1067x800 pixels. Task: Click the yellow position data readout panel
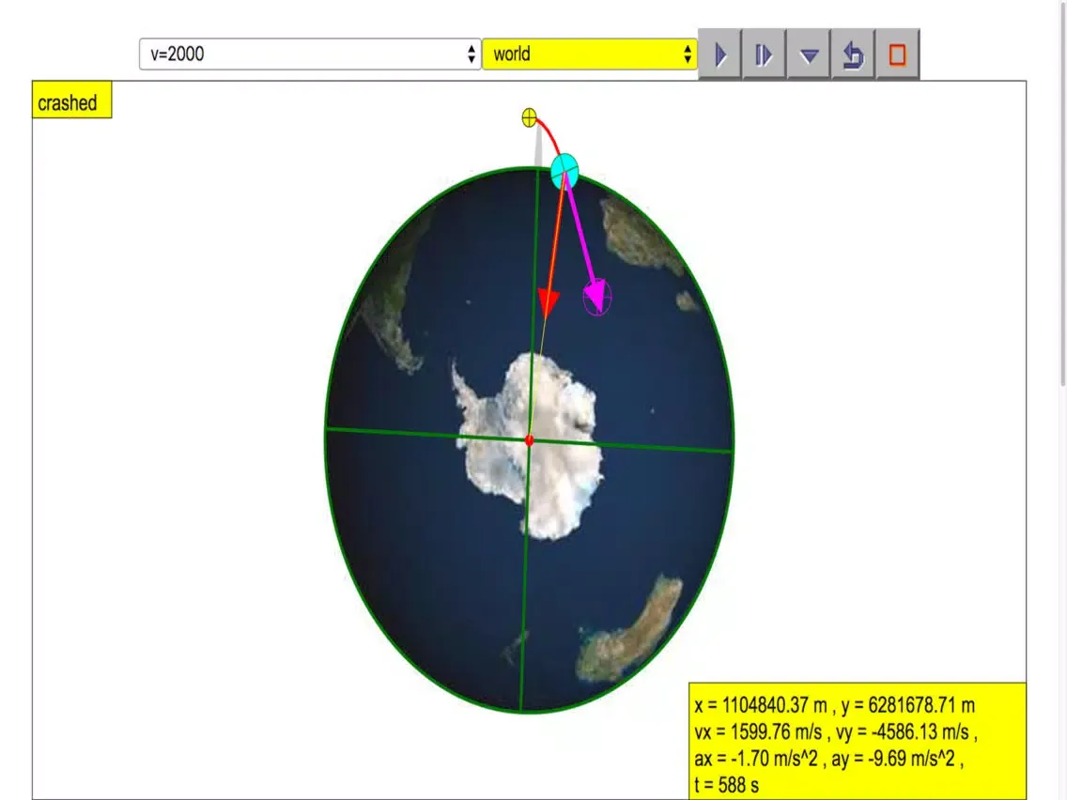pos(857,732)
